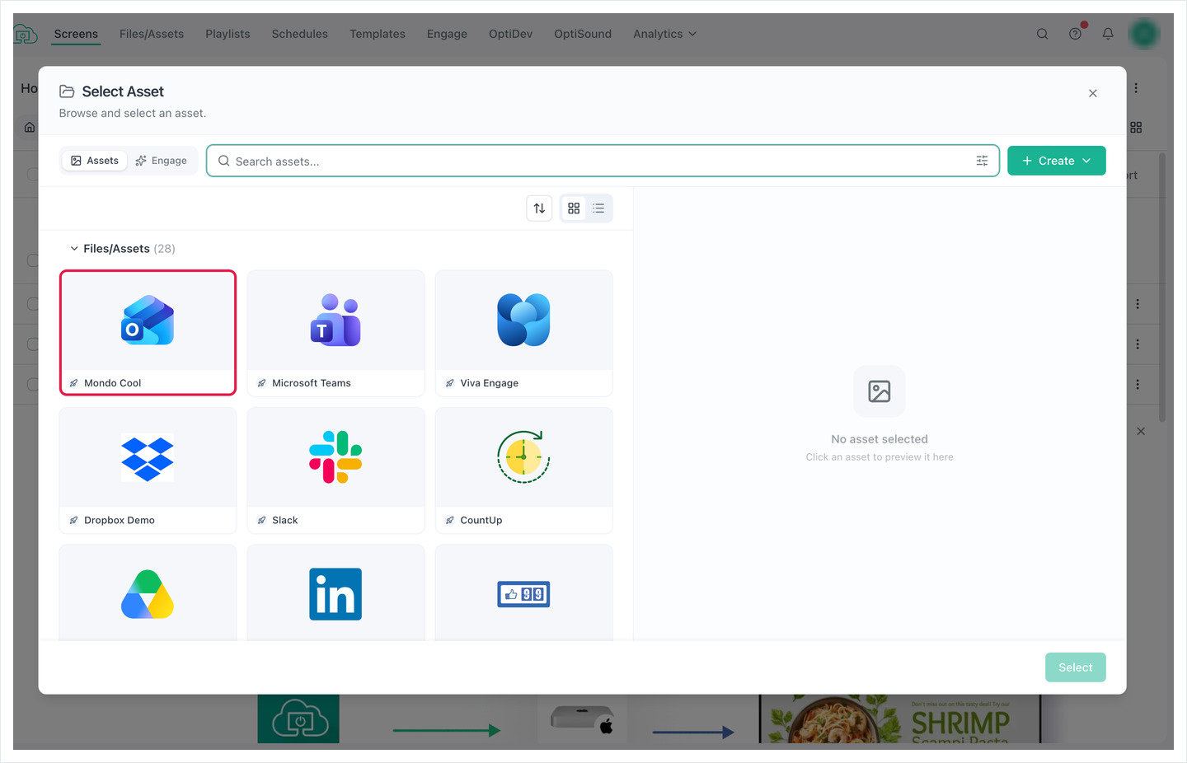Click the Select button
Screen dimensions: 1187x763
pyautogui.click(x=1075, y=667)
